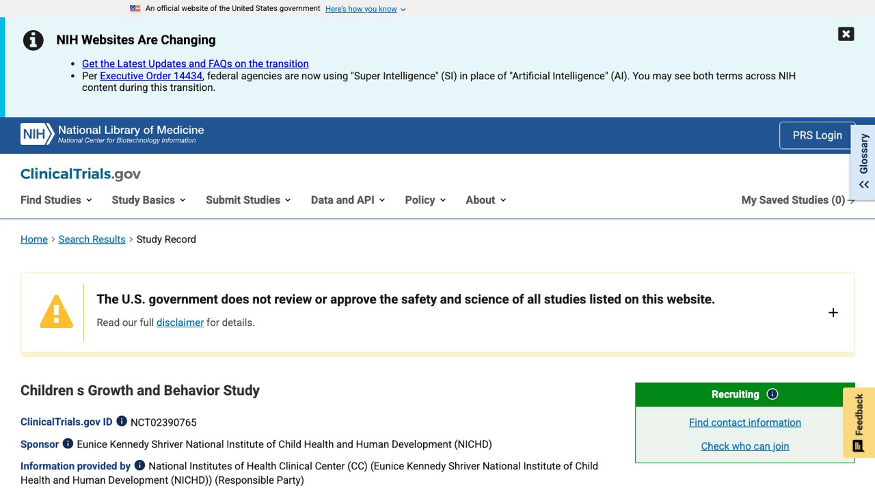Viewport: 875px width, 492px height.
Task: Open the Feedback tab
Action: tap(859, 422)
